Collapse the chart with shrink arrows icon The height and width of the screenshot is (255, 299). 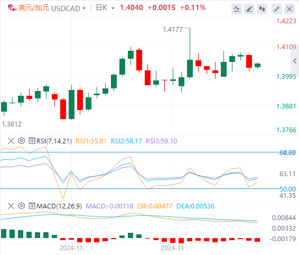click(x=276, y=9)
